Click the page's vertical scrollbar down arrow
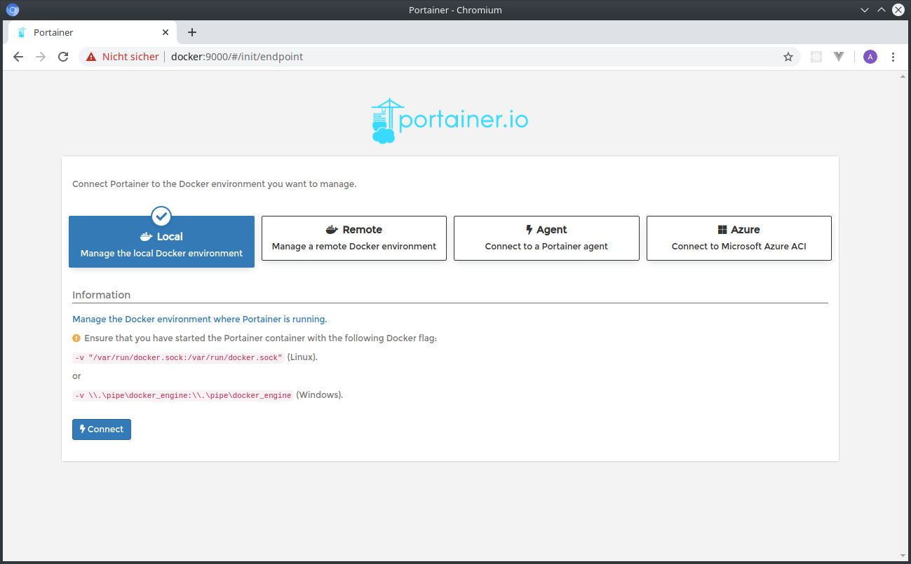 pos(903,557)
